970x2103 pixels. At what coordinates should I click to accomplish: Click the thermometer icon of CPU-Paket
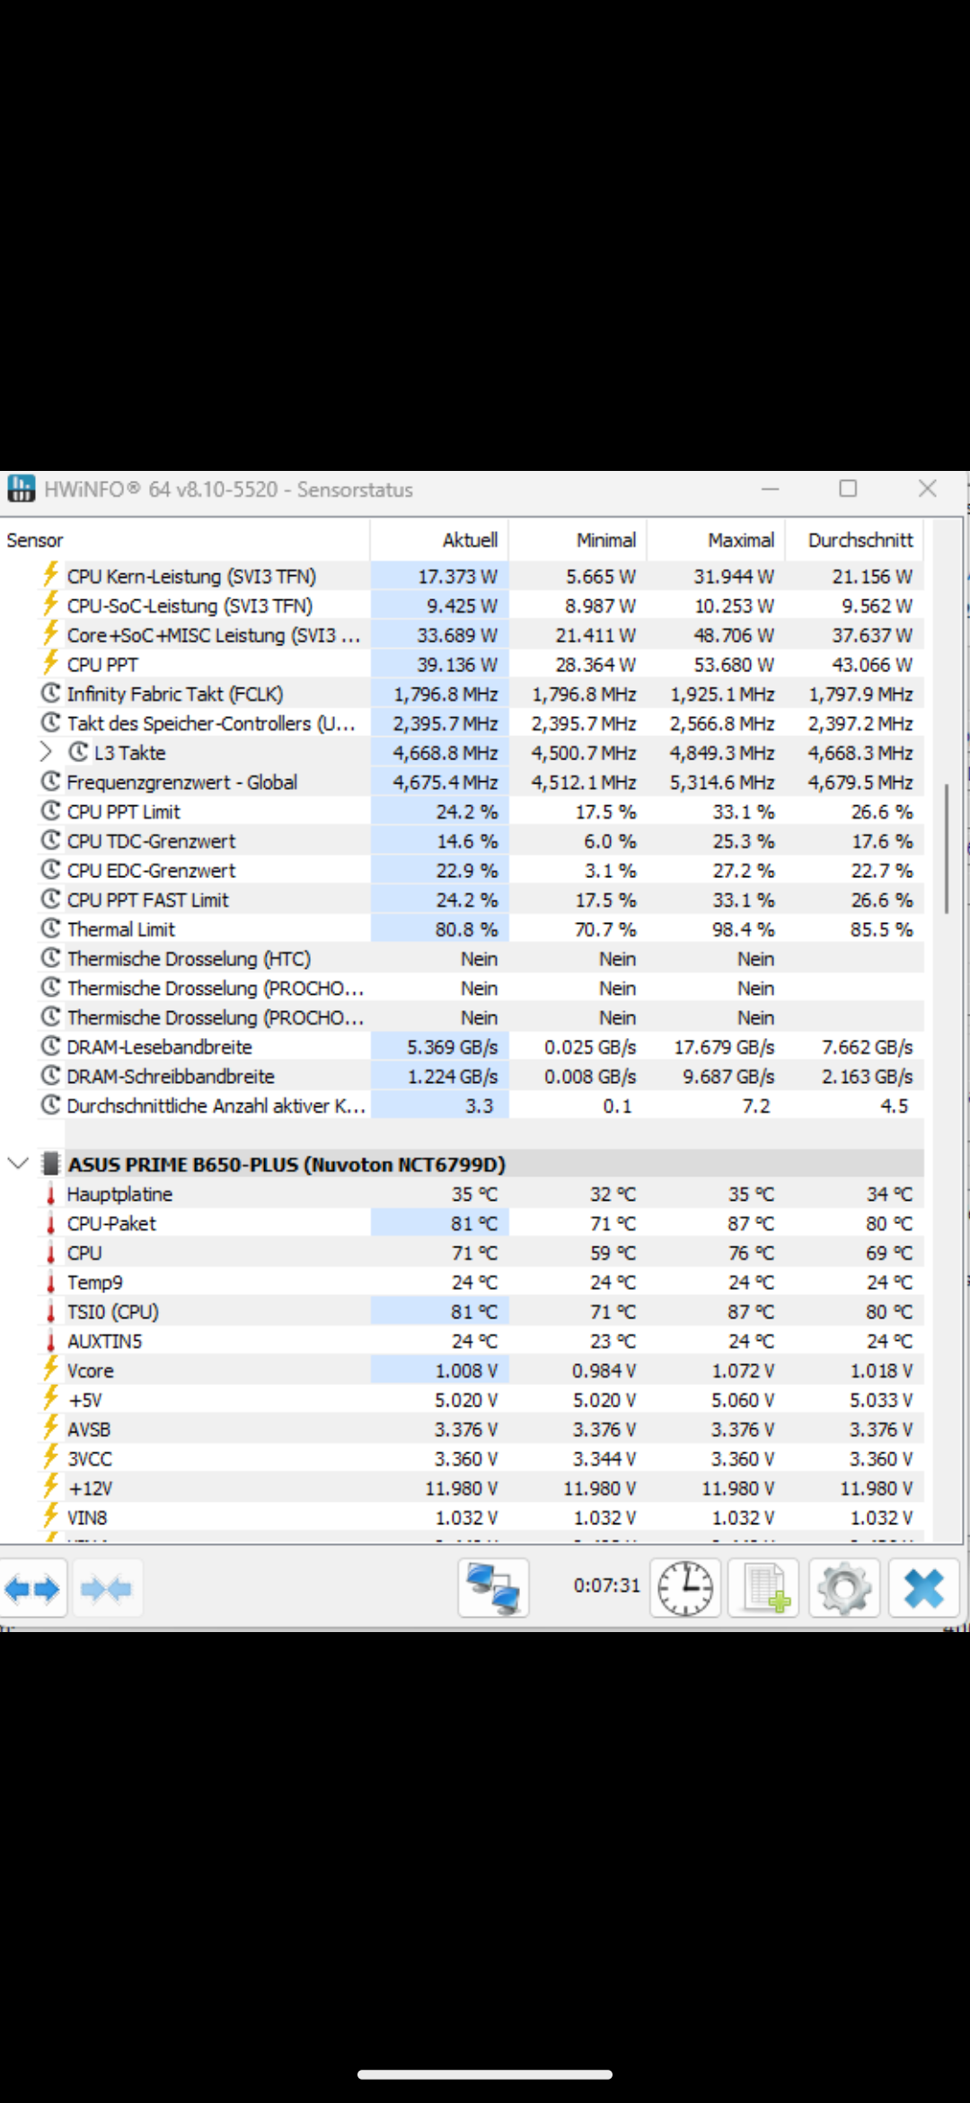click(x=50, y=1224)
